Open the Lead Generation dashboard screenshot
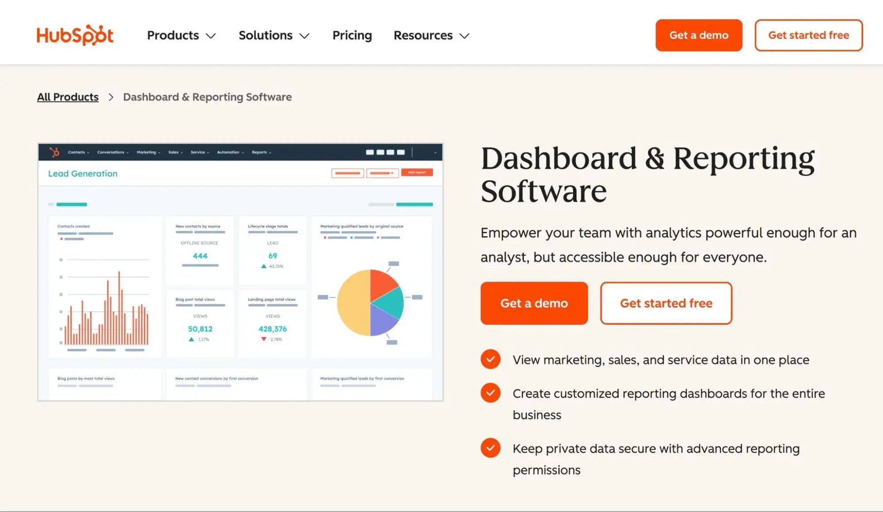This screenshot has width=883, height=512. pyautogui.click(x=240, y=272)
